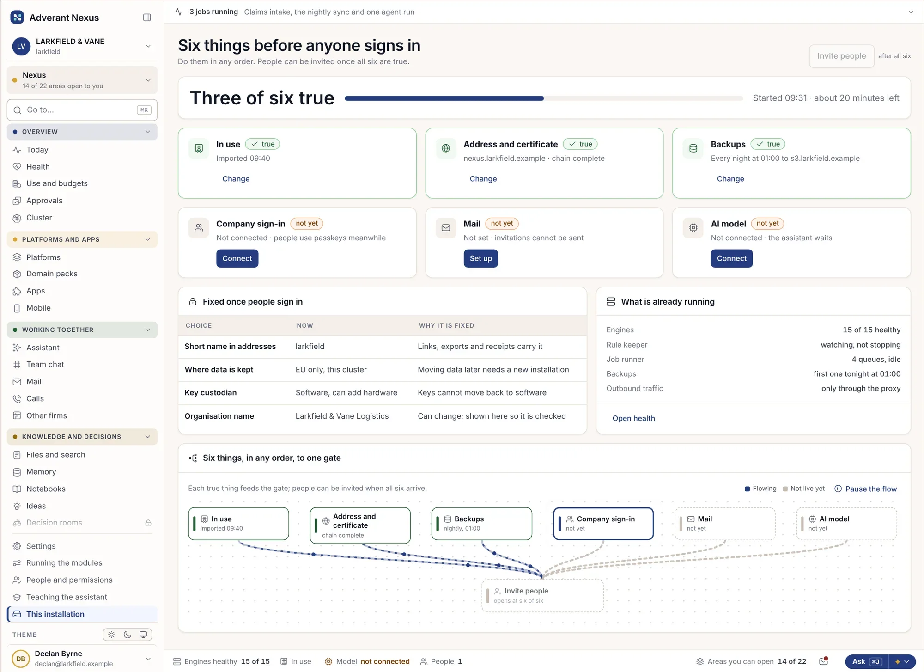The image size is (924, 672).
Task: Click the Adverant Nexus logo icon
Action: tap(17, 18)
